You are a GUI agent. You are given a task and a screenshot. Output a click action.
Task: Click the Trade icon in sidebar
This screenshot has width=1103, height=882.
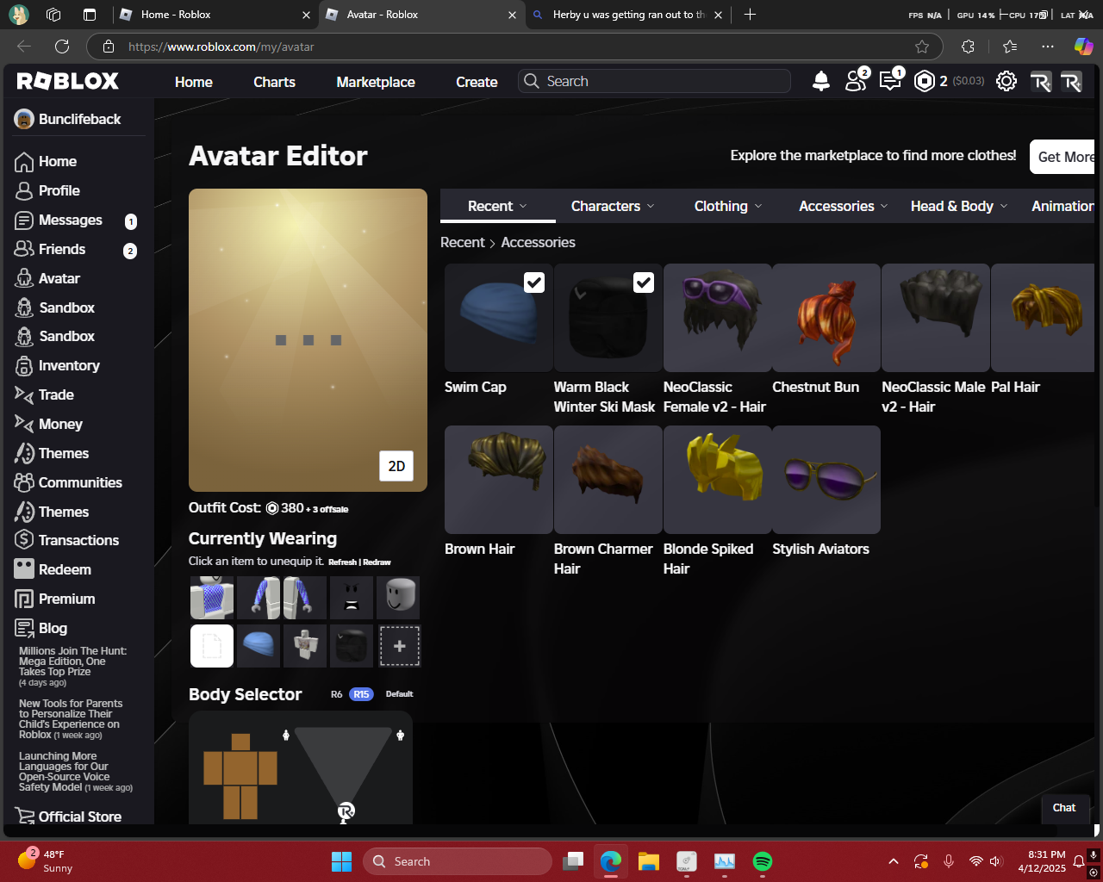click(x=24, y=395)
